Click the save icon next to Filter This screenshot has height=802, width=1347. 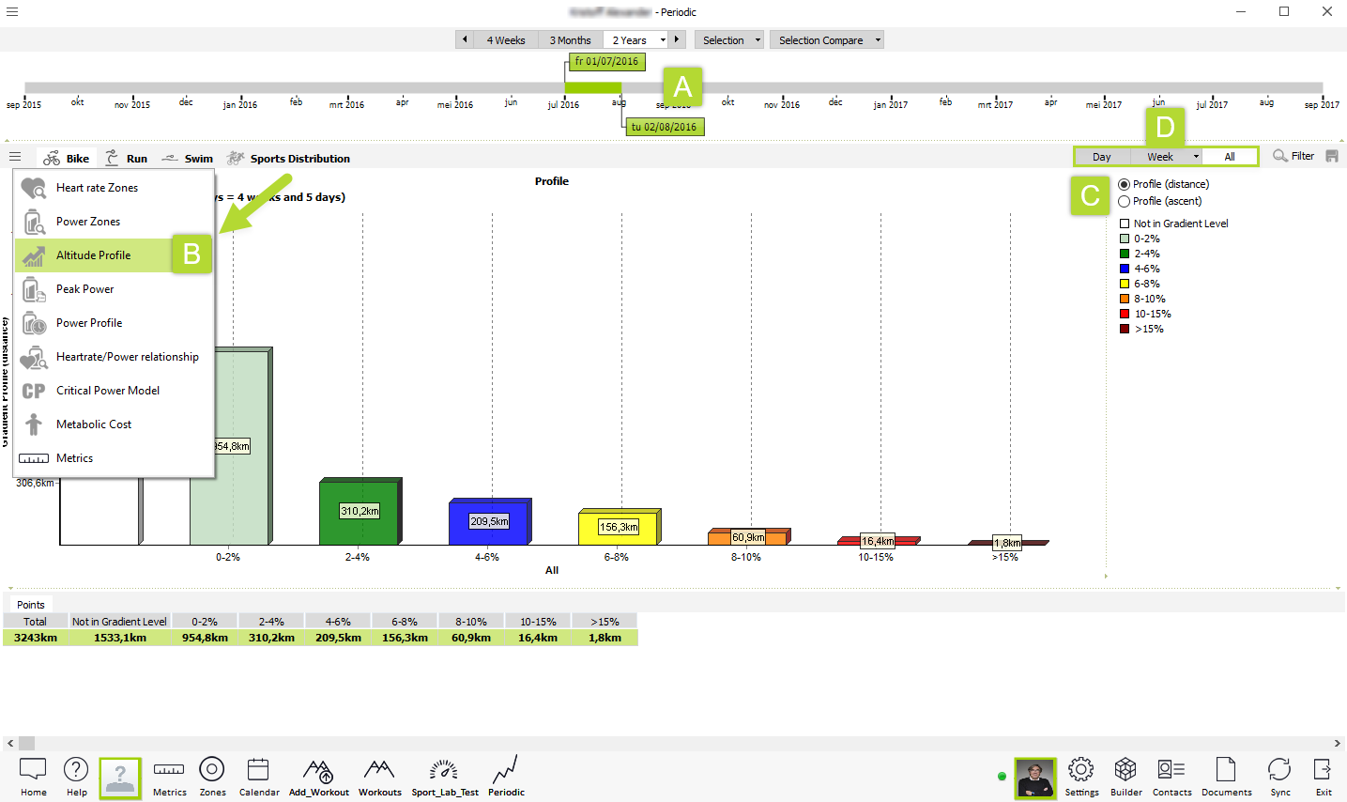[x=1332, y=156]
